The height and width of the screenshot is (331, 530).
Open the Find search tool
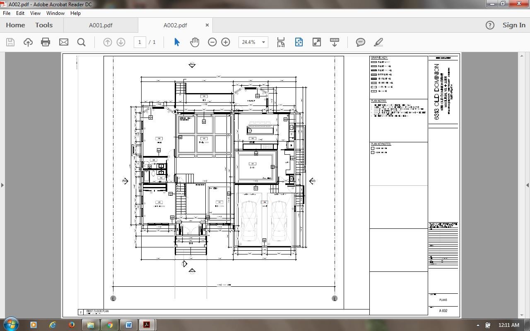pyautogui.click(x=81, y=42)
